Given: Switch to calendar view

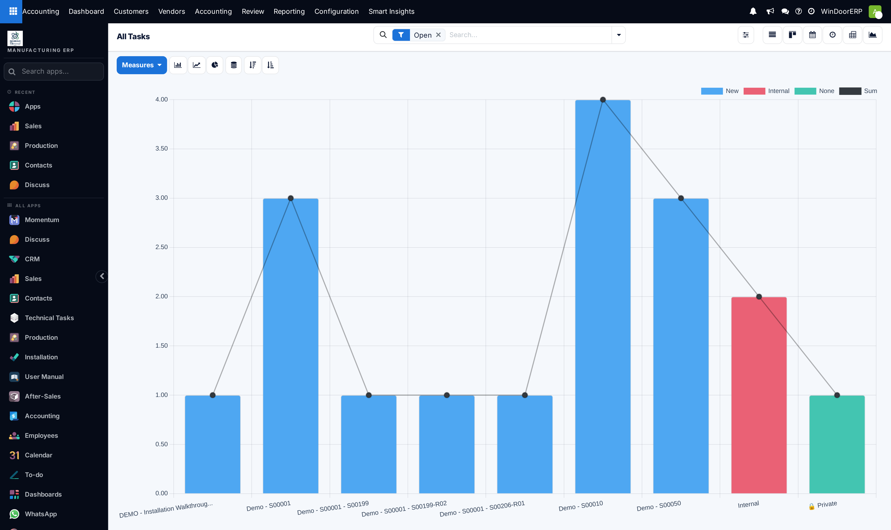Looking at the screenshot, I should click(812, 35).
